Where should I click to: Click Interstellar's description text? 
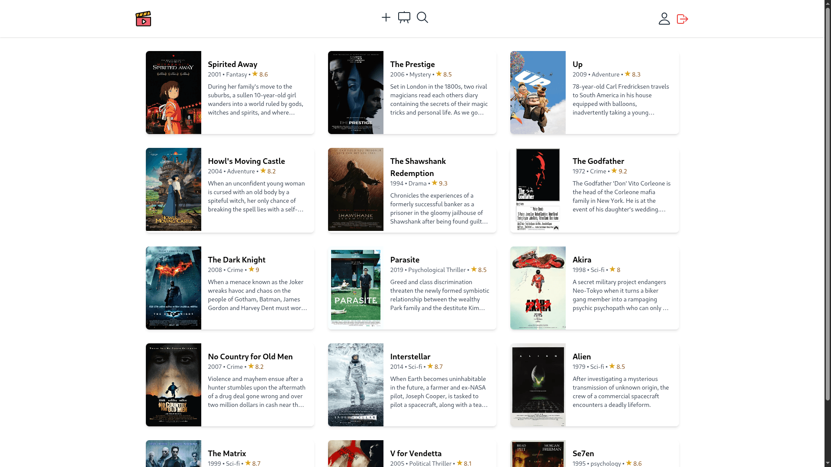point(440,392)
